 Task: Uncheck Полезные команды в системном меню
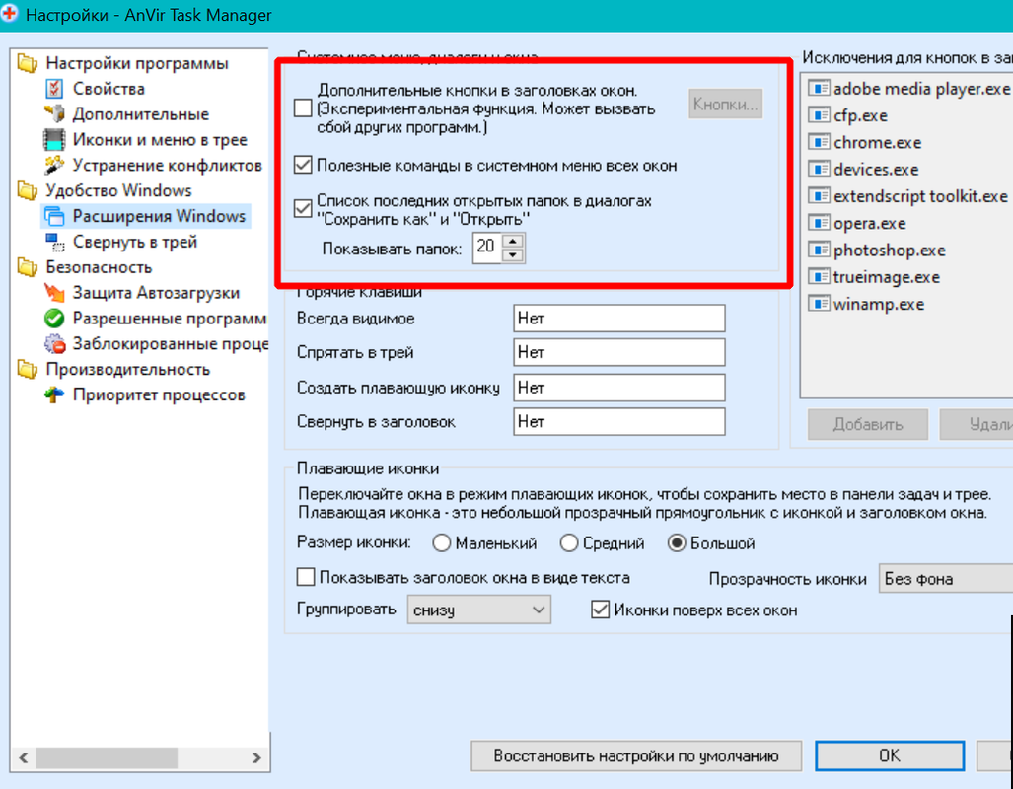point(303,165)
